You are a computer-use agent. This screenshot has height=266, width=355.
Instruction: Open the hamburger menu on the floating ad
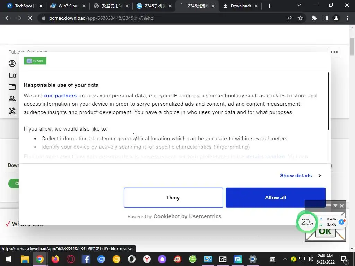click(328, 206)
